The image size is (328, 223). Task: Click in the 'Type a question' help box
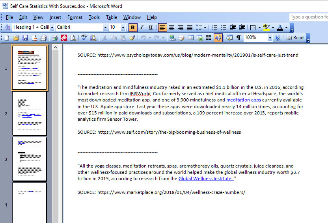point(309,17)
